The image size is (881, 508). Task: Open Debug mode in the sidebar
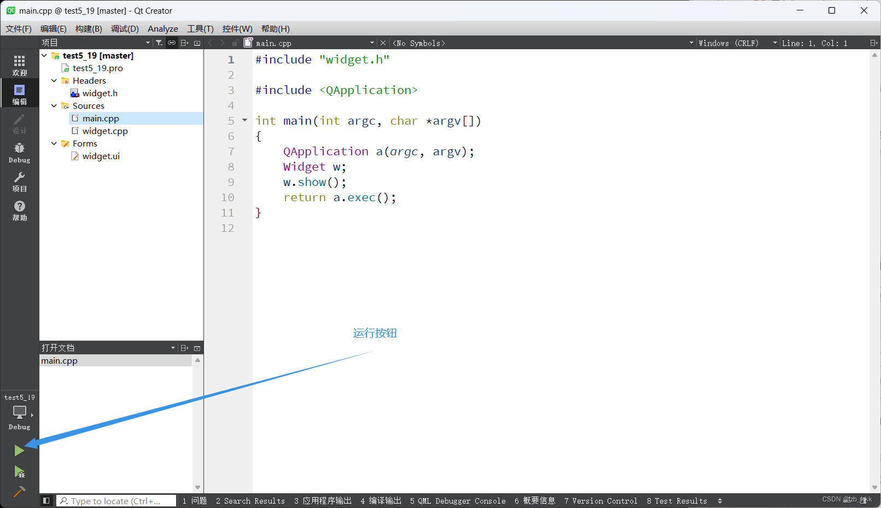[x=20, y=153]
